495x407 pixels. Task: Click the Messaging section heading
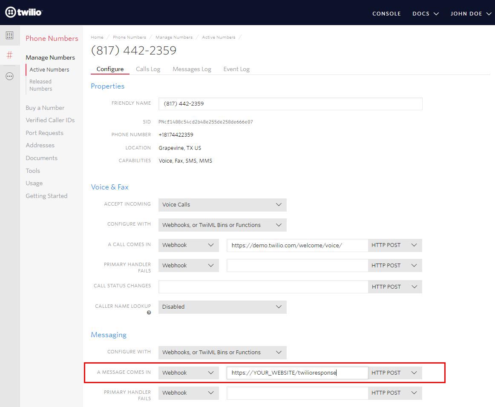(109, 335)
